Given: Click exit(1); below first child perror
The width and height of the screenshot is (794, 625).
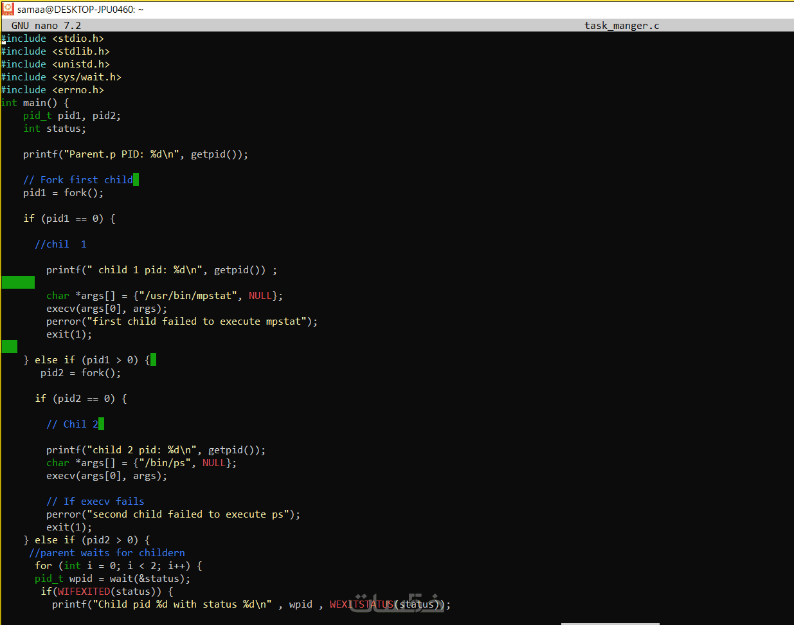Looking at the screenshot, I should (69, 334).
